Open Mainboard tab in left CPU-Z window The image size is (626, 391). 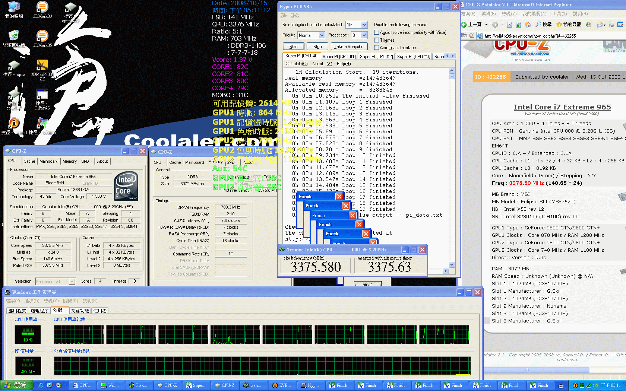pyautogui.click(x=49, y=161)
